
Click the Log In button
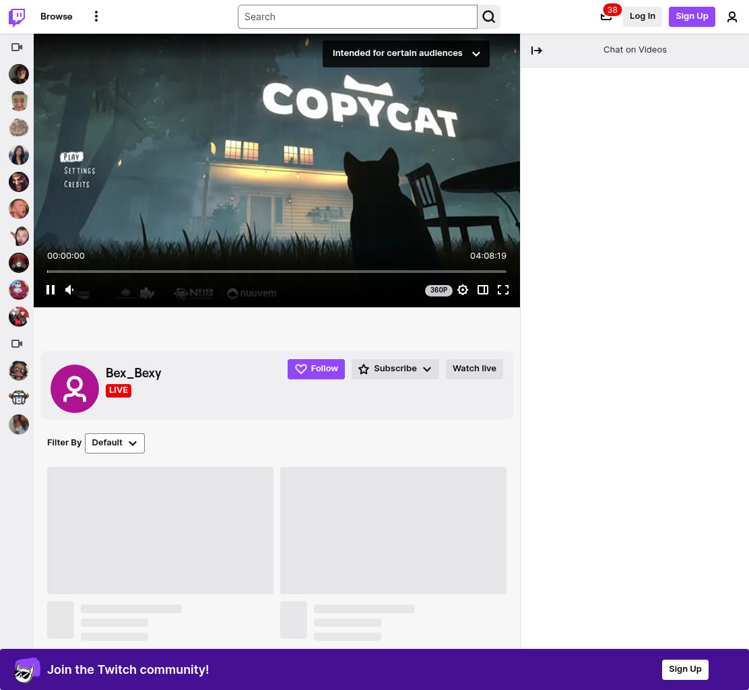(x=643, y=17)
